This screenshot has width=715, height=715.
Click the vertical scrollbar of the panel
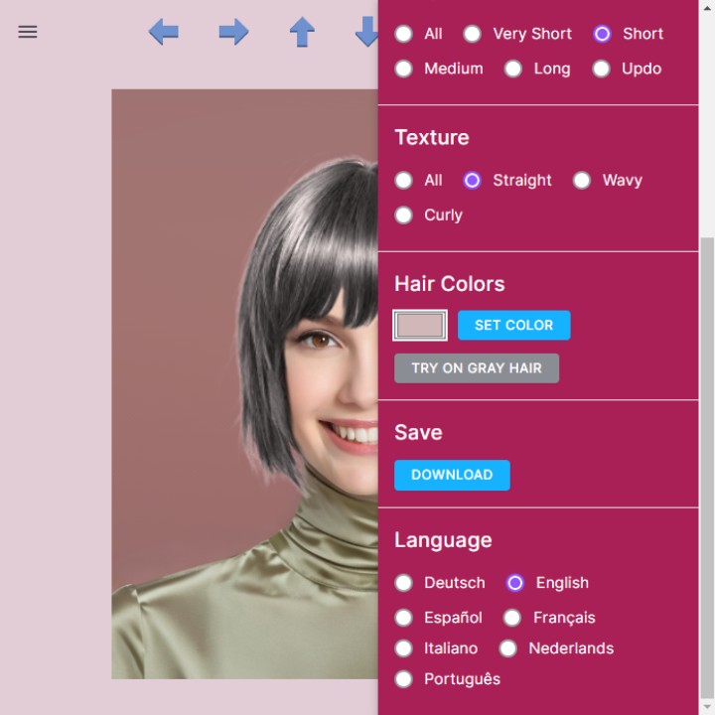click(706, 467)
